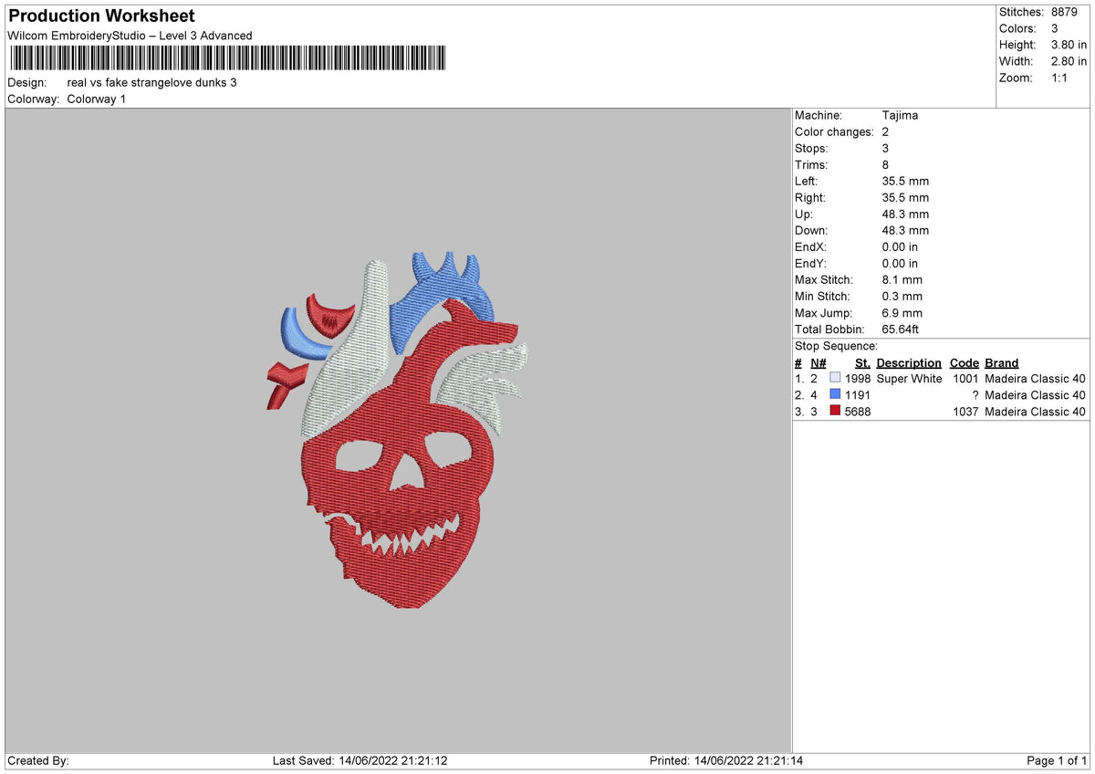
Task: Select the stitch count '5688' in stop 3
Action: (858, 411)
